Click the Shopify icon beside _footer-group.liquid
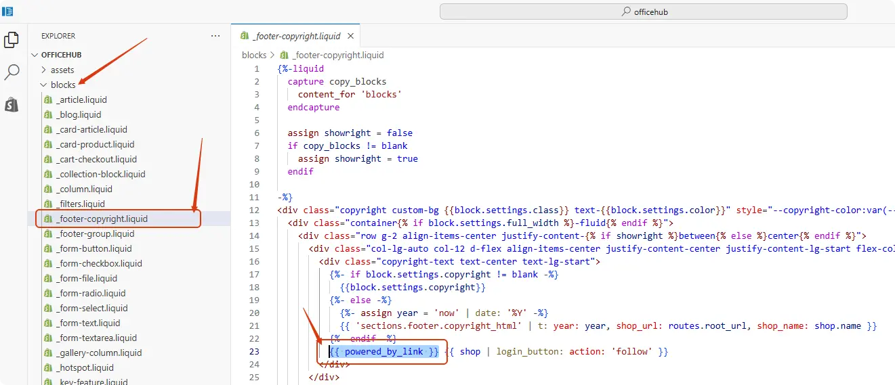This screenshot has height=385, width=895. (47, 233)
